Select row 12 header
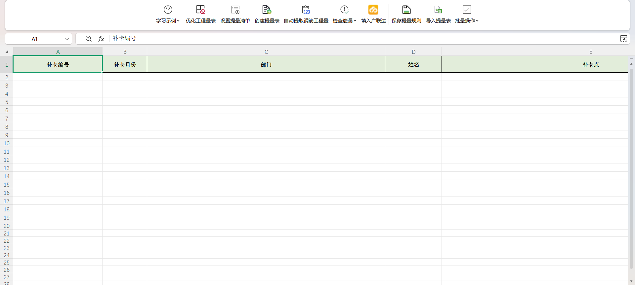 click(7, 160)
